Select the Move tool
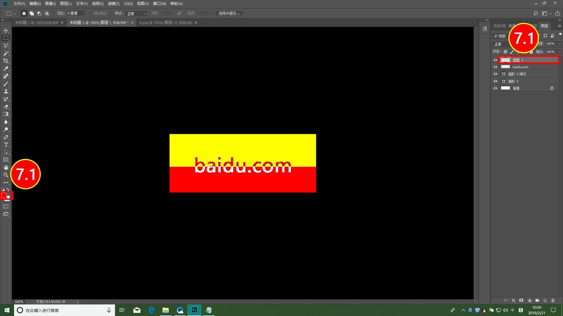The width and height of the screenshot is (563, 316). click(x=6, y=31)
